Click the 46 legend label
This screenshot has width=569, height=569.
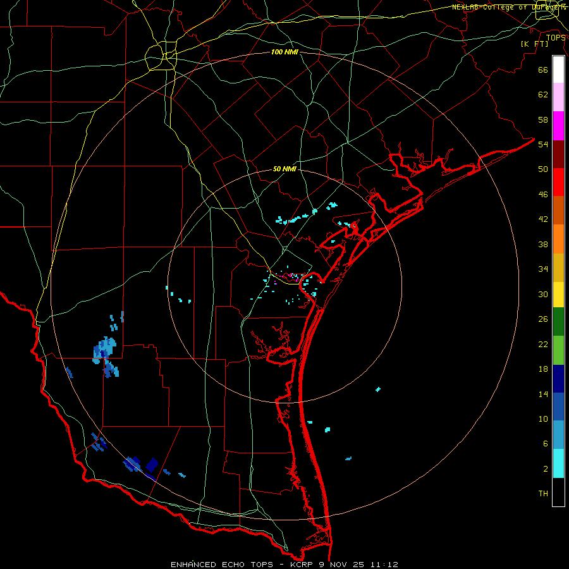(x=543, y=195)
